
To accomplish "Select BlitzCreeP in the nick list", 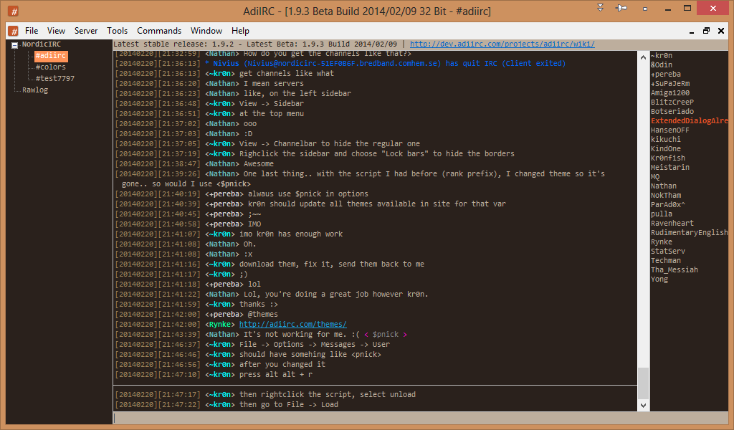I will click(x=672, y=102).
